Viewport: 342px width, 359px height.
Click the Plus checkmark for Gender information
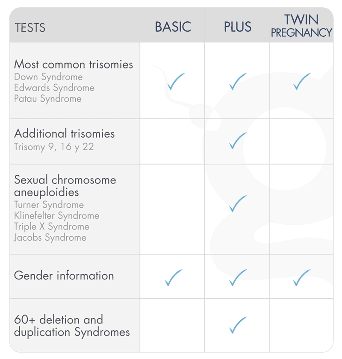pyautogui.click(x=238, y=277)
